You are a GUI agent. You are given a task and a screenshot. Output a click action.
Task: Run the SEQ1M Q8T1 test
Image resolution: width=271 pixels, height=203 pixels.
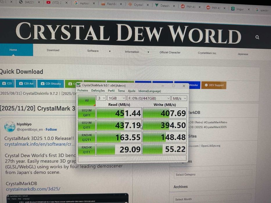(x=87, y=113)
